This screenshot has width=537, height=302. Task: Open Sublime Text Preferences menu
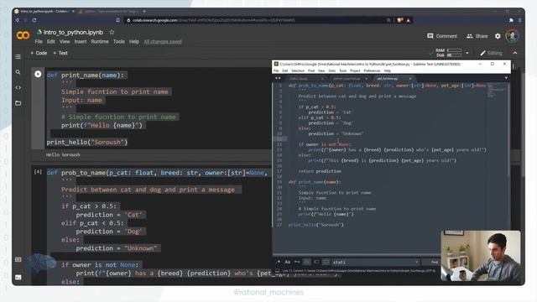point(372,70)
